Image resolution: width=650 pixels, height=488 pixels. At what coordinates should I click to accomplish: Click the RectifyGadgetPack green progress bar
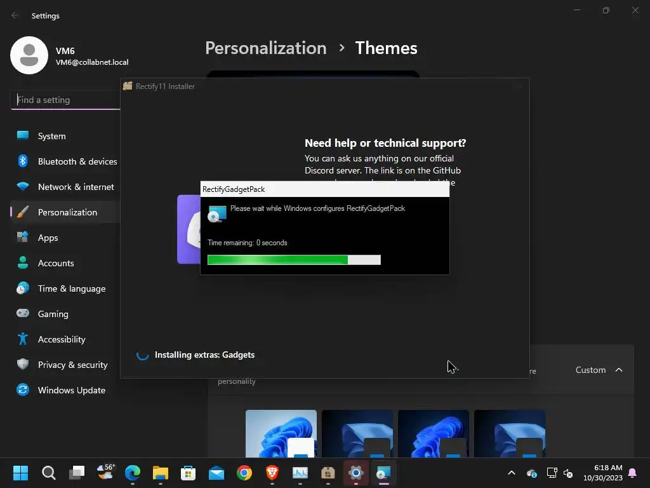(x=294, y=260)
